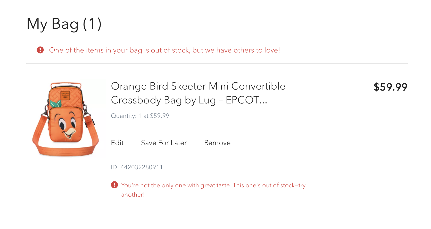
Task: Open the Orange Bird crossbody bag thumbnail
Action: pos(66,119)
